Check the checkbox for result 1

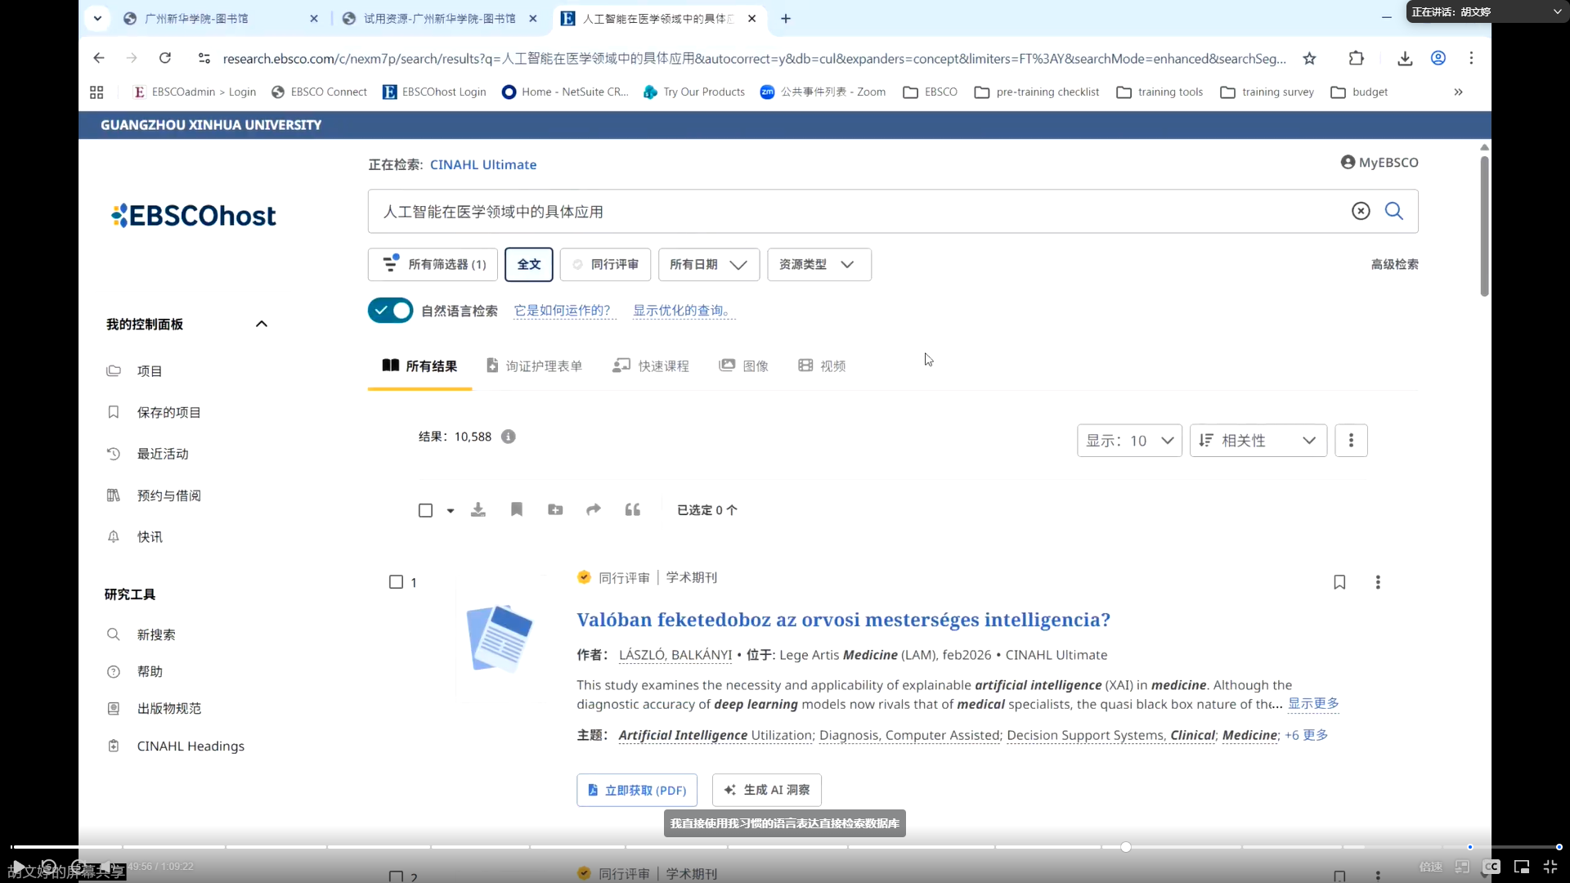tap(397, 582)
